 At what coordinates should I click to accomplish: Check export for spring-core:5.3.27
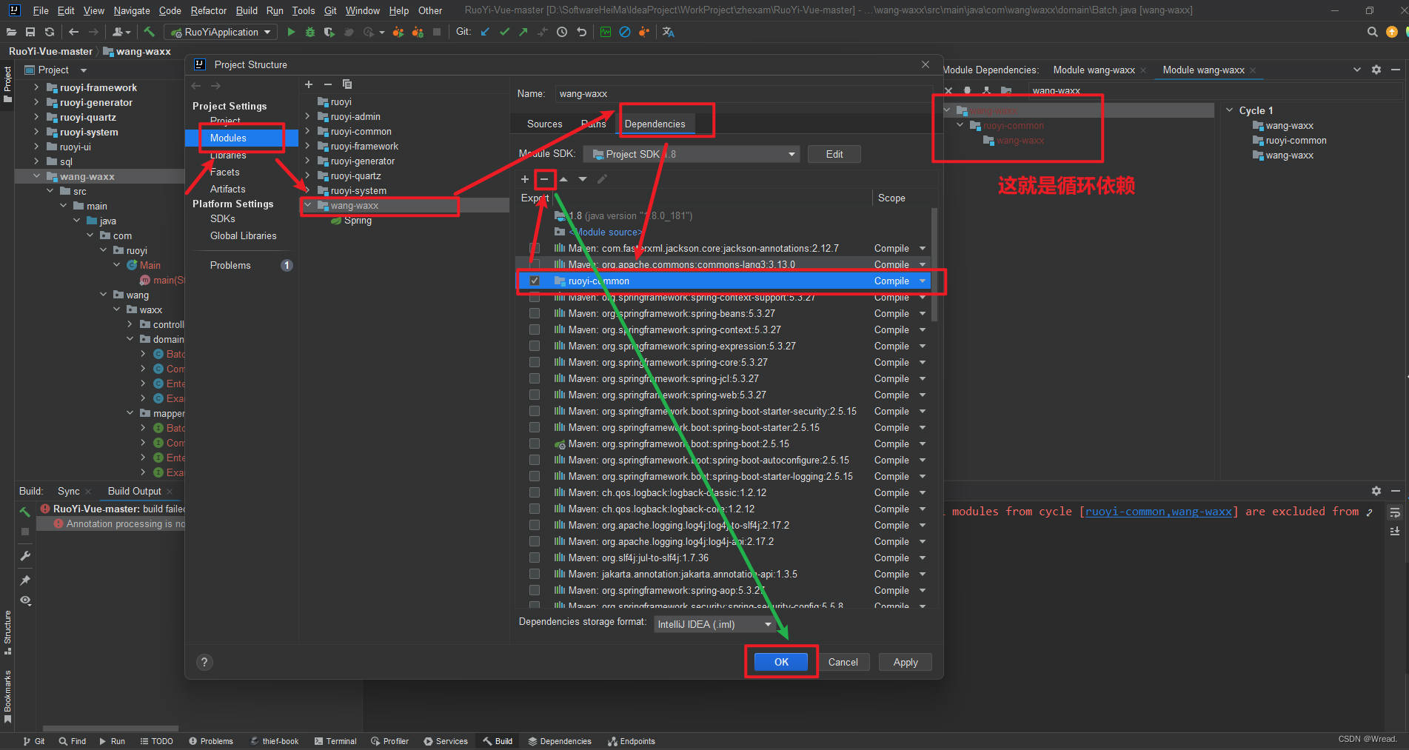(x=535, y=362)
